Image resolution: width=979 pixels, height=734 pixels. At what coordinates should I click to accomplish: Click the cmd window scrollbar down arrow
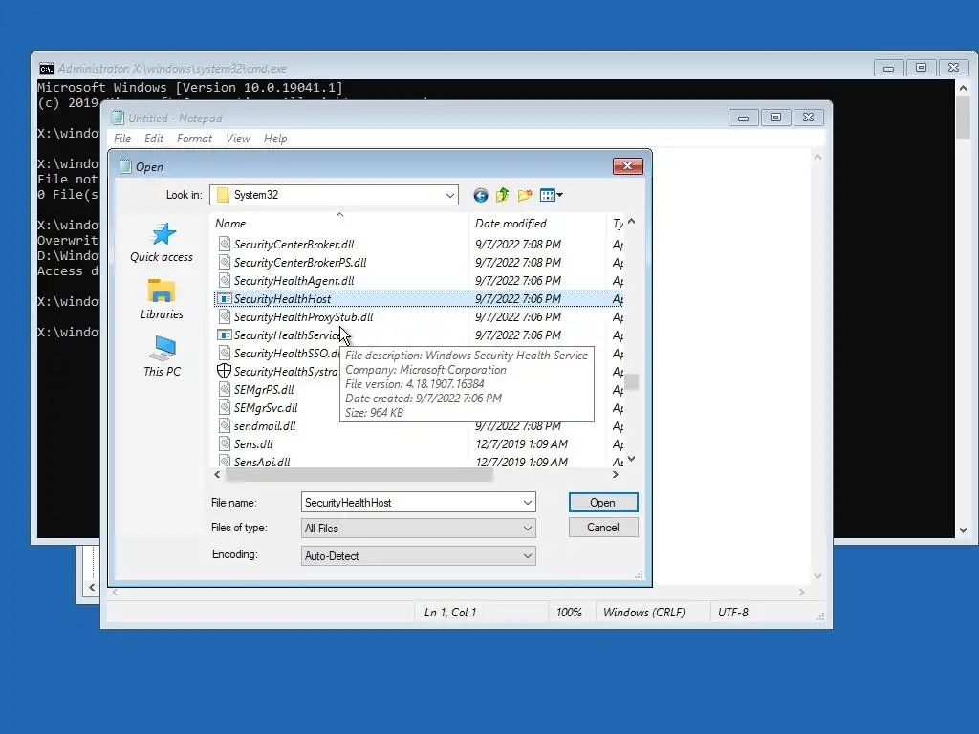tap(964, 529)
